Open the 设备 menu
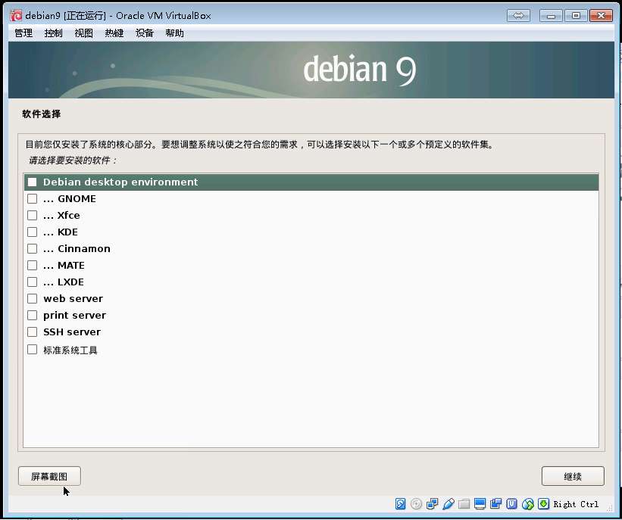 click(x=145, y=33)
